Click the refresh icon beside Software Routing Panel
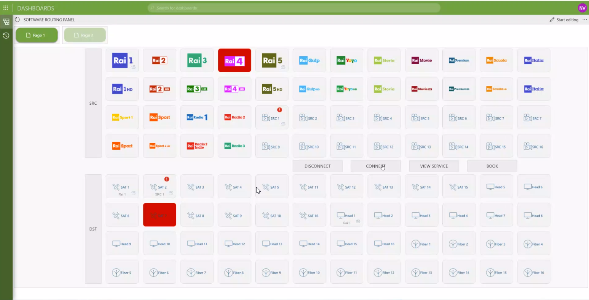 coord(17,20)
